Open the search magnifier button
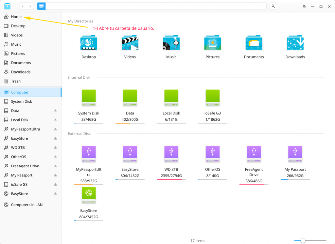The image size is (335, 244). 273,6
